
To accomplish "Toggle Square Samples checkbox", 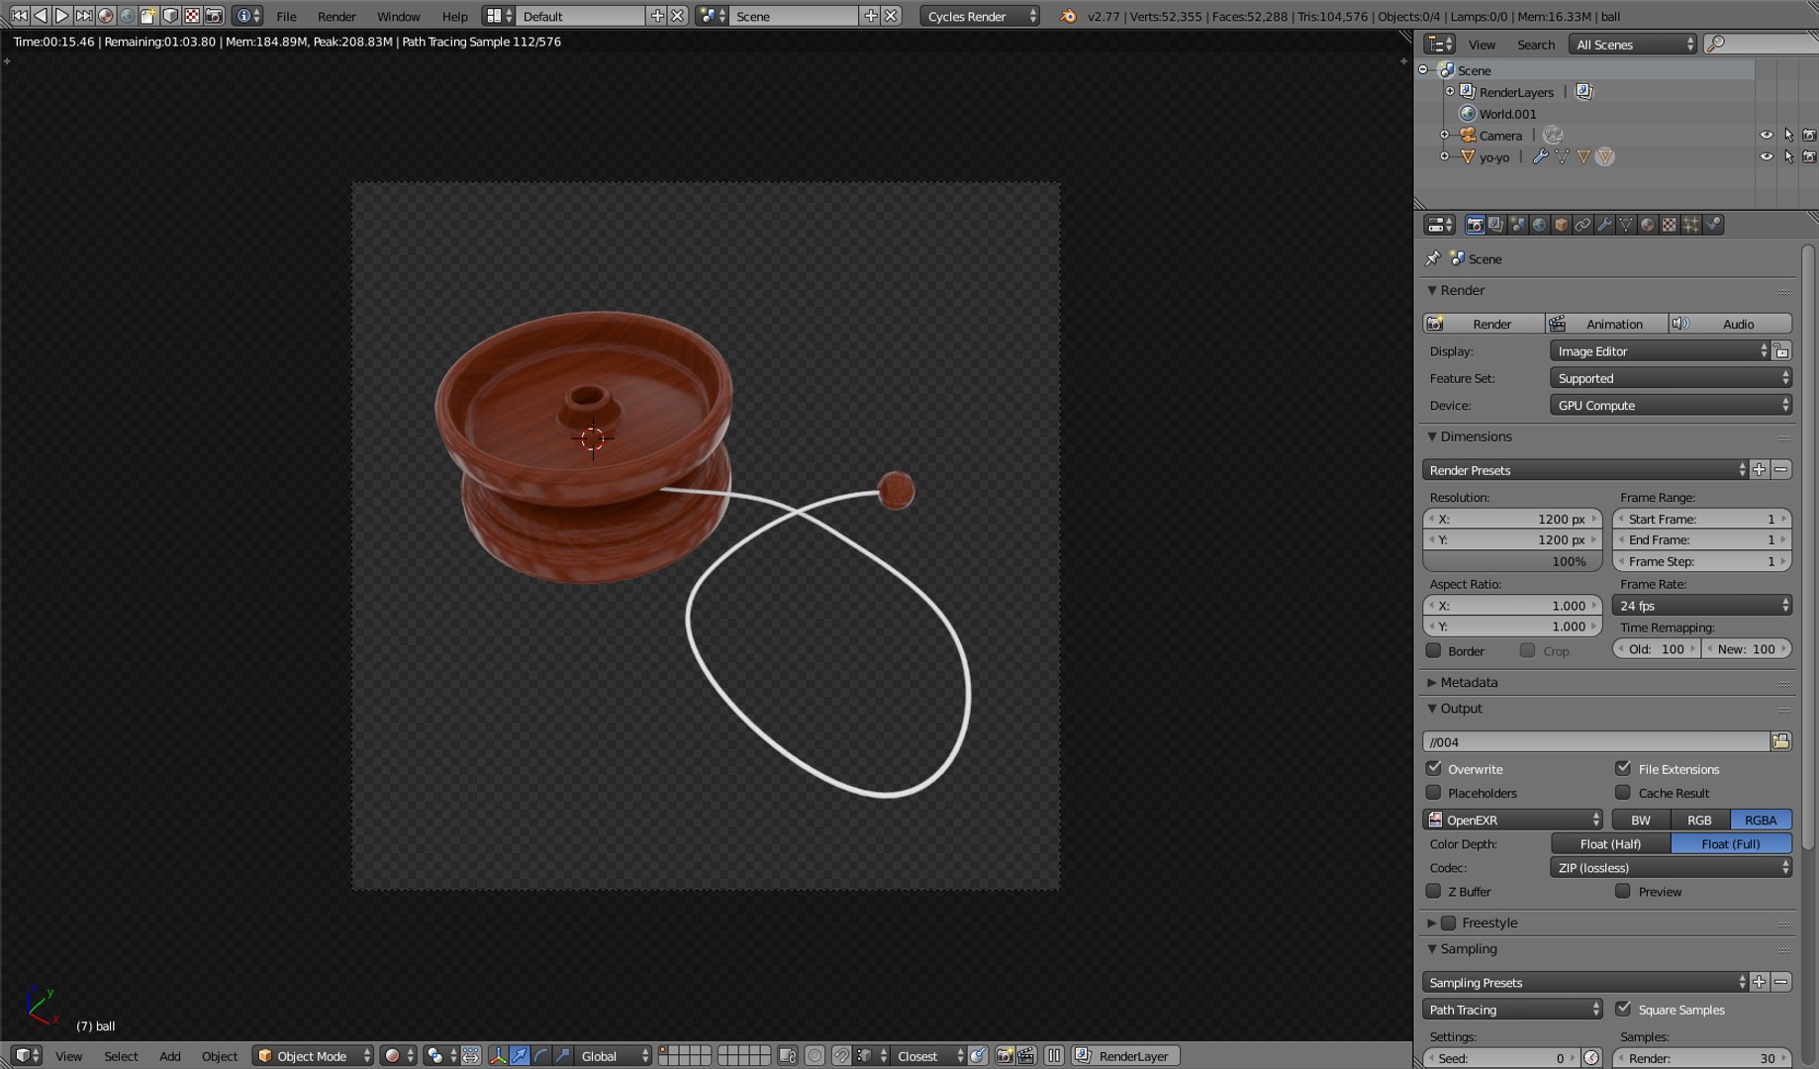I will coord(1623,1009).
